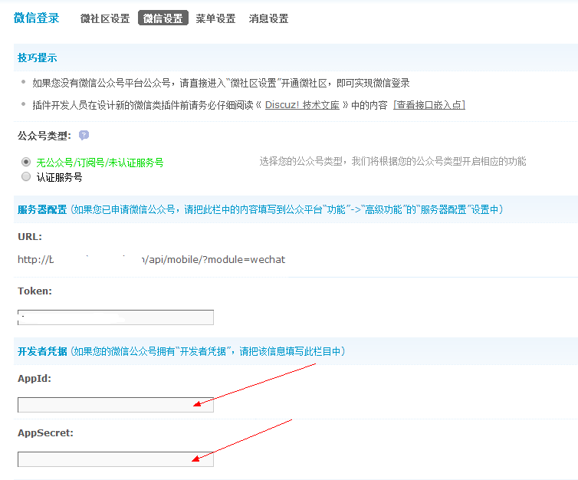Screen dimensions: 578x480
Task: Click the hint text 选择您的公众号类型
Action: click(392, 162)
